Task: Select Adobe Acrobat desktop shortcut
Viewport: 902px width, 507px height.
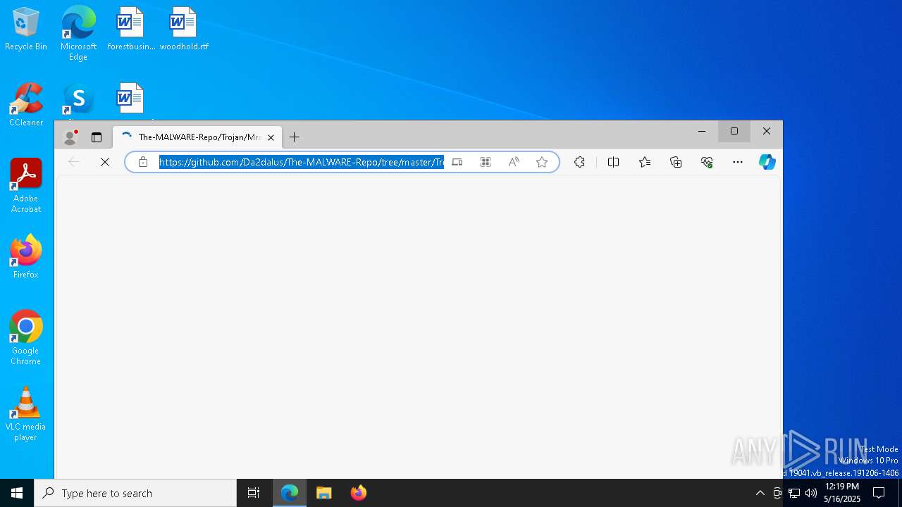Action: (x=26, y=186)
